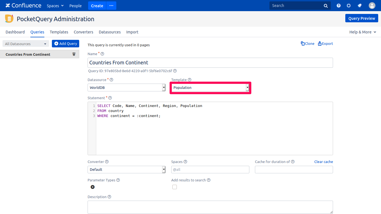
Task: Open the user profile avatar menu
Action: pos(372,6)
